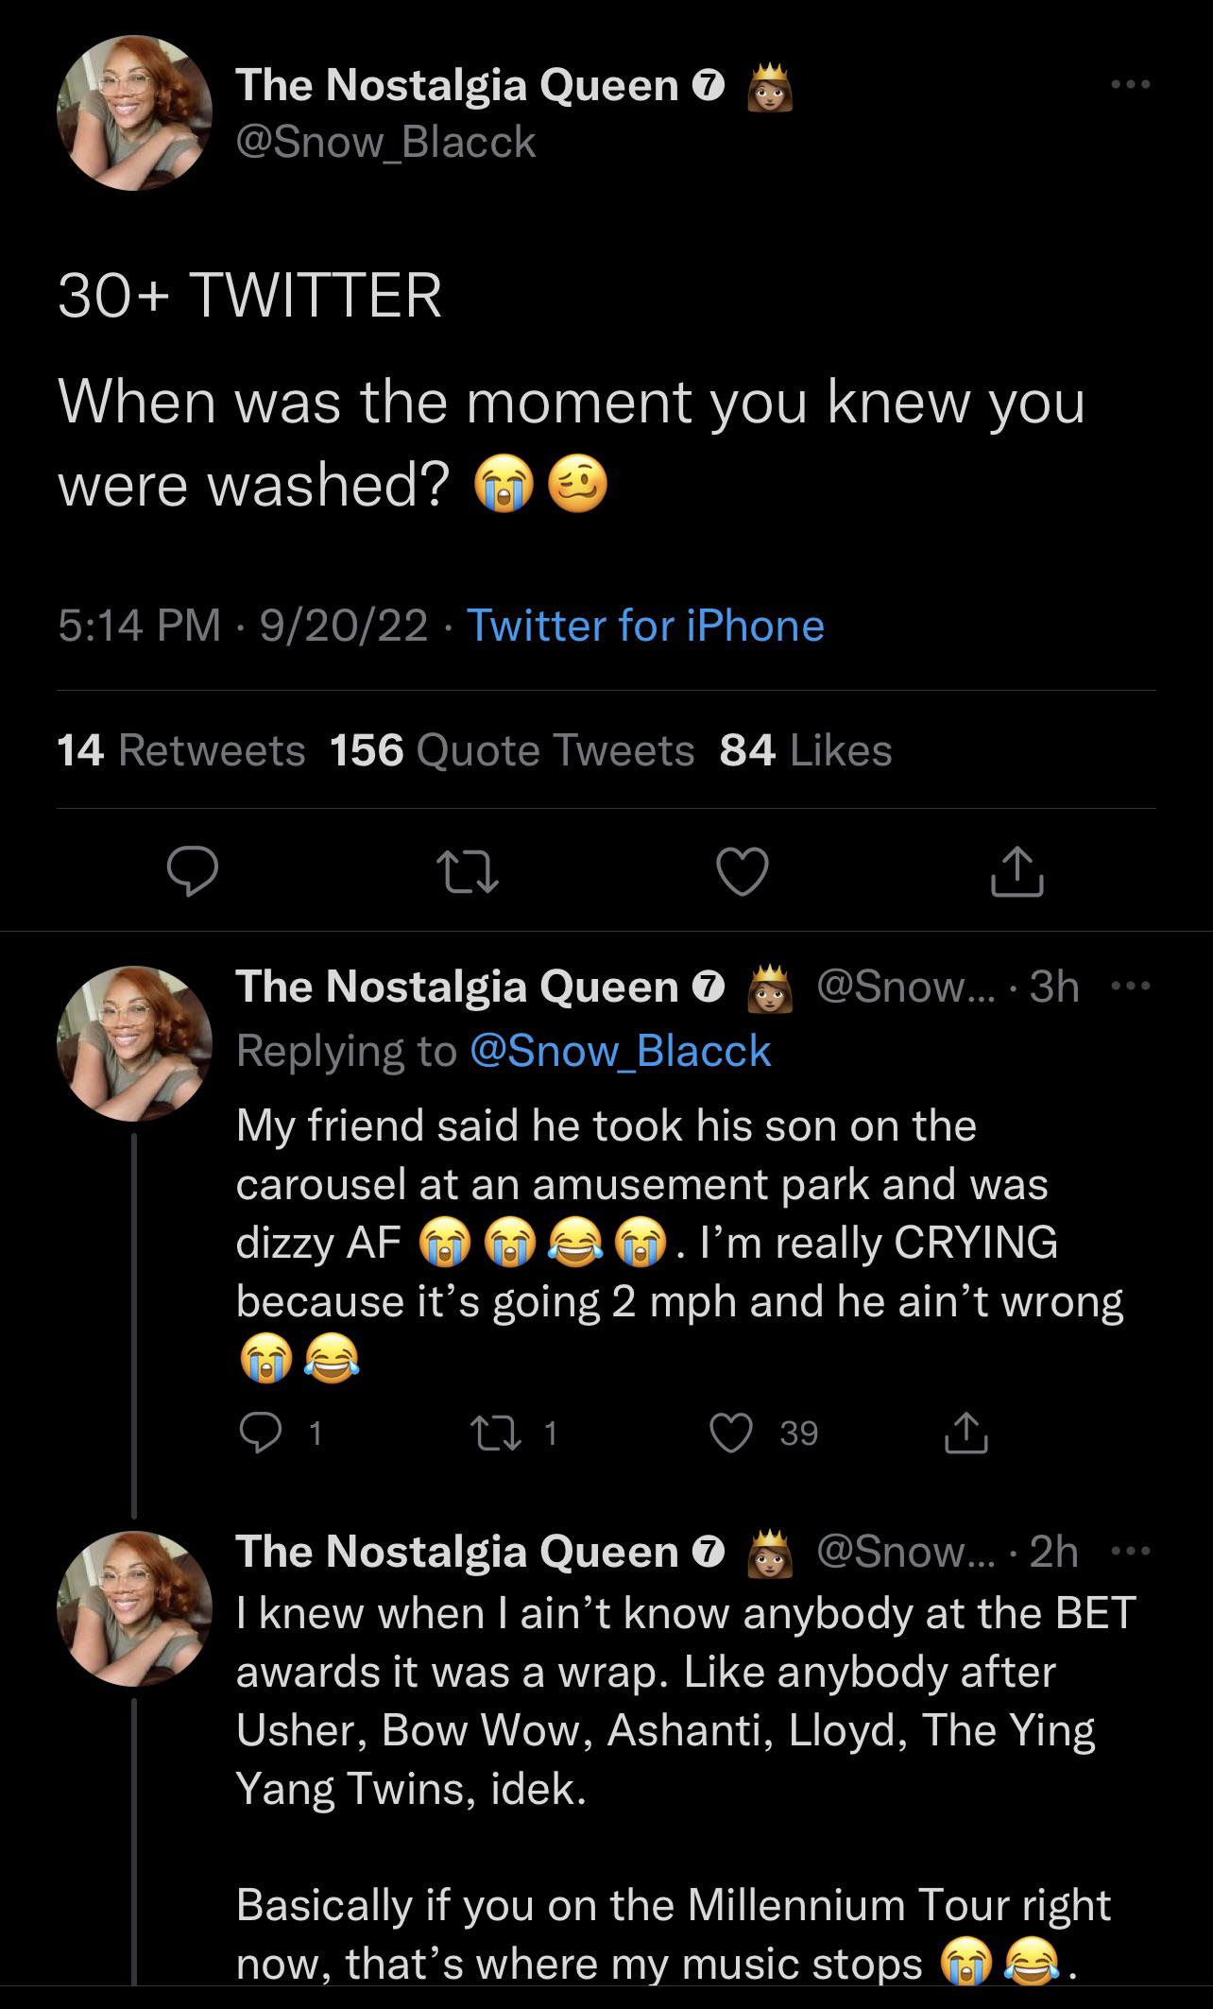Viewport: 1213px width, 2009px height.
Task: Open the @Snow_Blacck mention in Replying to
Action: click(620, 1051)
